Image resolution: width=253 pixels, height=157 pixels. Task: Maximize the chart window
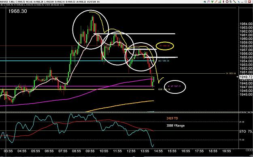(x=246, y=2)
